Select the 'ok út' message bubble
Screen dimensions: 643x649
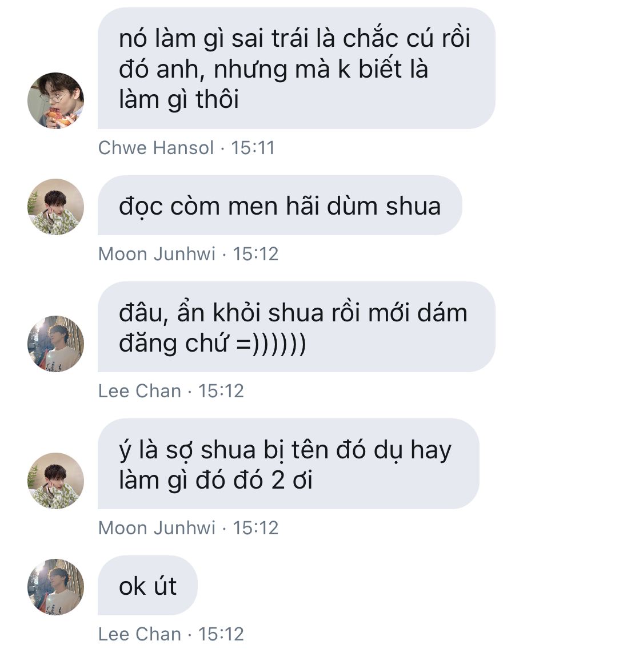[147, 585]
